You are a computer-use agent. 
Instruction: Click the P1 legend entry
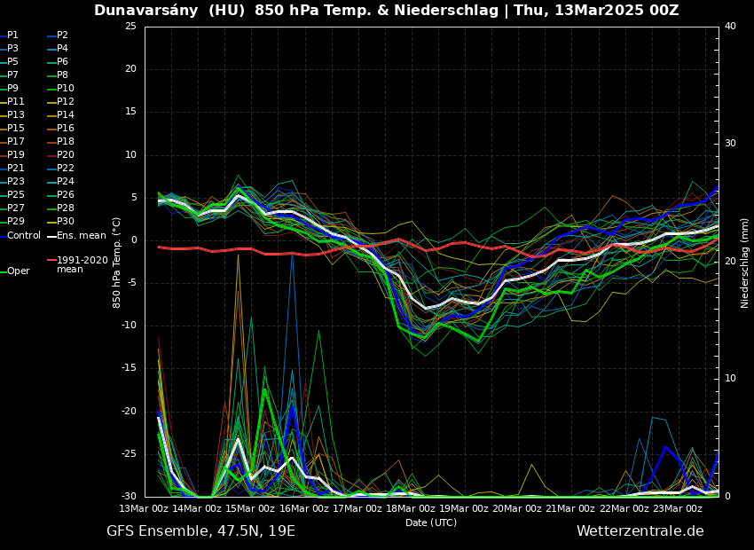click(12, 35)
